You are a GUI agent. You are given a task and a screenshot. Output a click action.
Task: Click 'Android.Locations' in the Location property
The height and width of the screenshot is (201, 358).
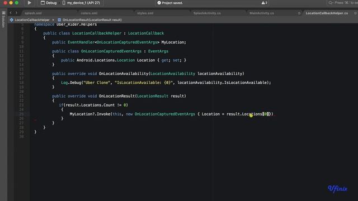coord(96,60)
